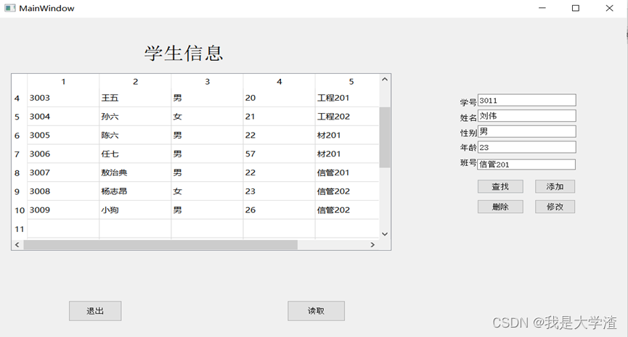
Task: Click name cell 杨志昂
Action: 135,191
